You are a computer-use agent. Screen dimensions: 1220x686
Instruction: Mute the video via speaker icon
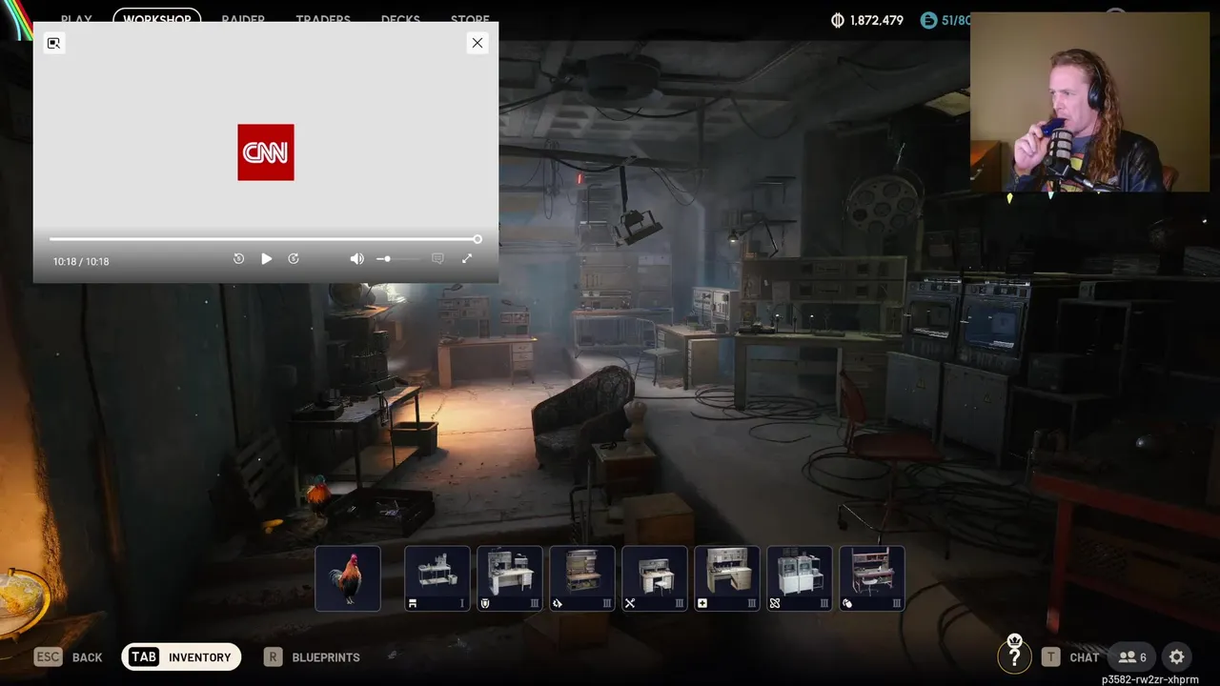(x=356, y=258)
